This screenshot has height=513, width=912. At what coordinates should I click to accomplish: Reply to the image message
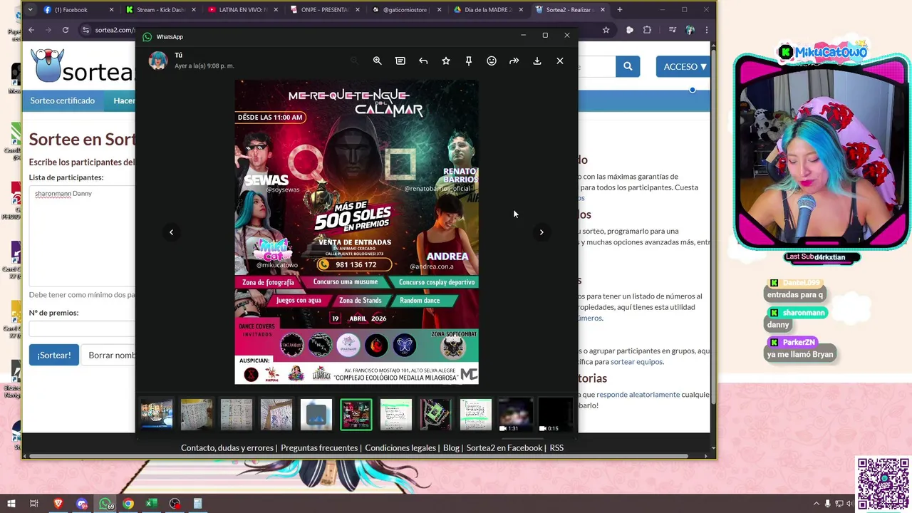(x=423, y=61)
